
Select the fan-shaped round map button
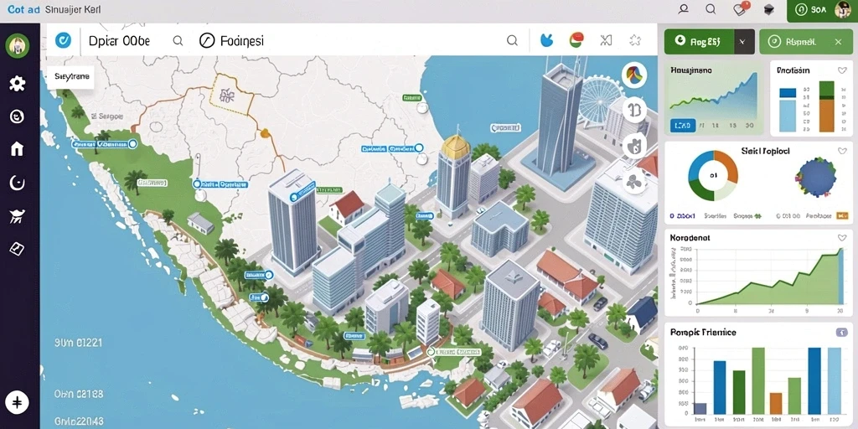pos(635,182)
